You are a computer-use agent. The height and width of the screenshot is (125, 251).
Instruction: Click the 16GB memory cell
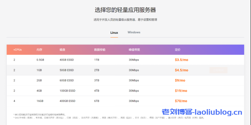pyautogui.click(x=40, y=101)
